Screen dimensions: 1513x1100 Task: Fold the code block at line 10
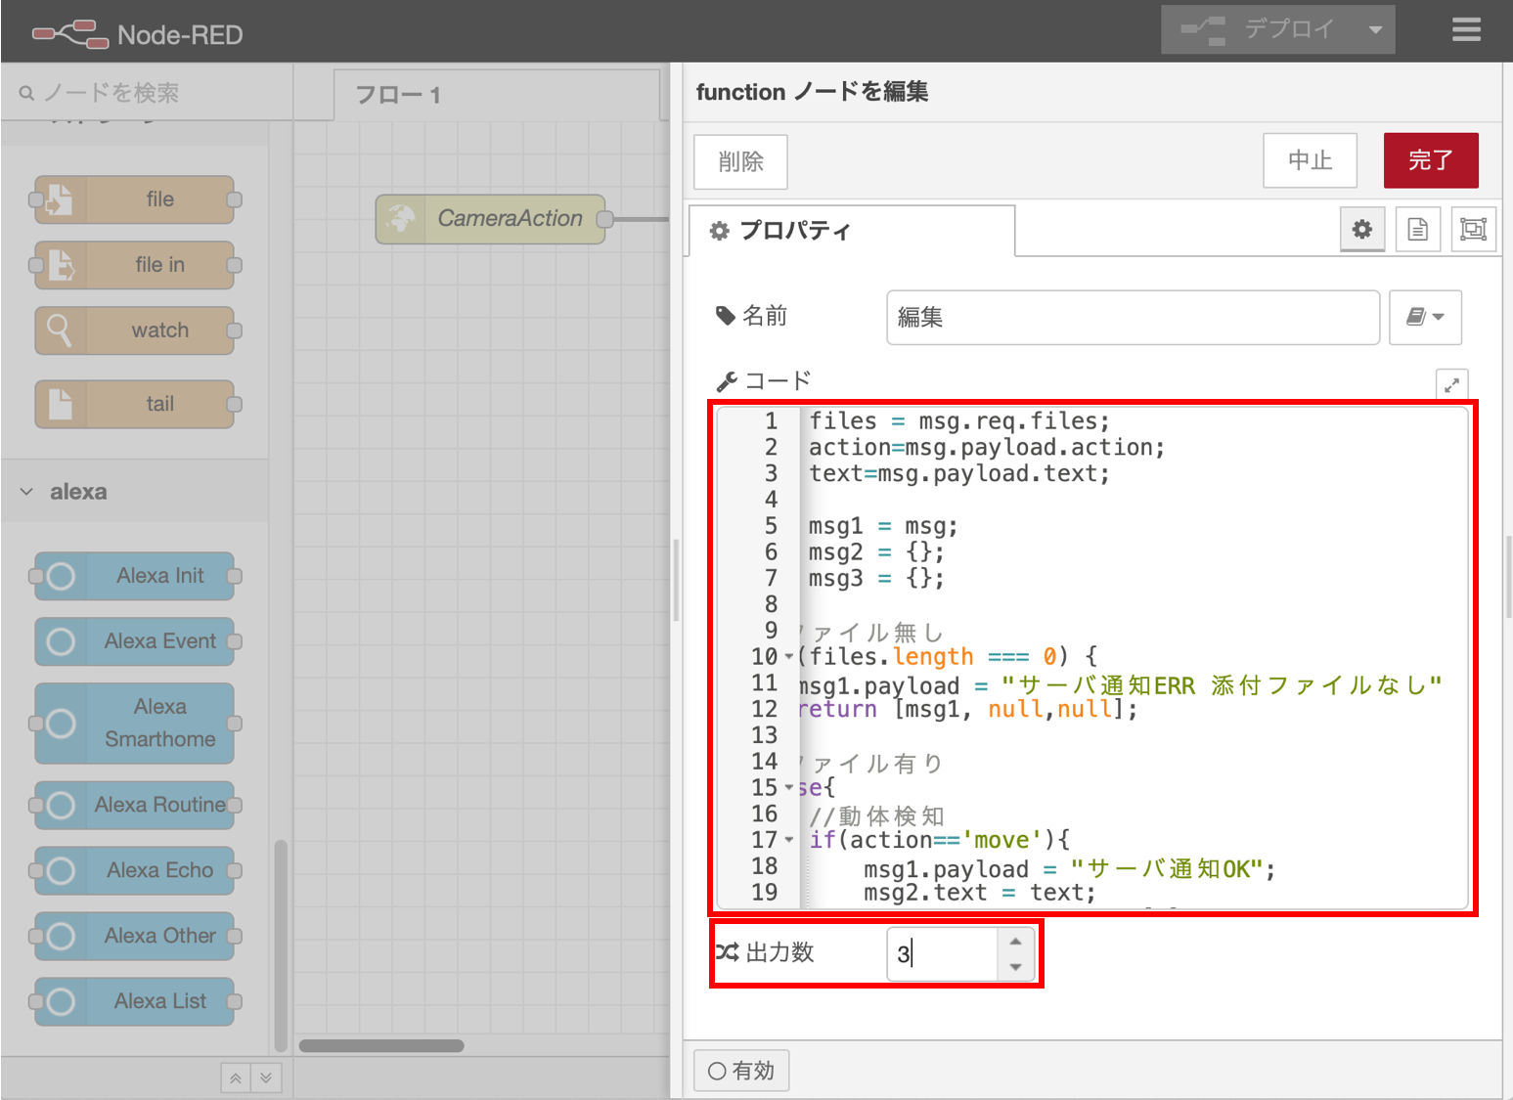[788, 657]
